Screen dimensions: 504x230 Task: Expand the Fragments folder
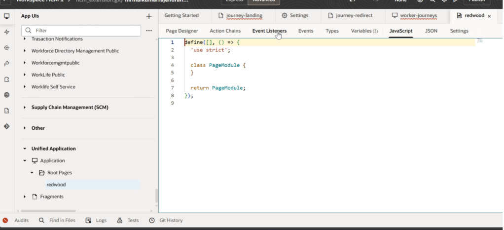(25, 196)
